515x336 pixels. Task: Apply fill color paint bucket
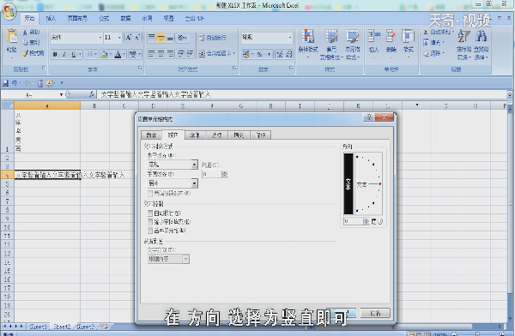(x=105, y=54)
